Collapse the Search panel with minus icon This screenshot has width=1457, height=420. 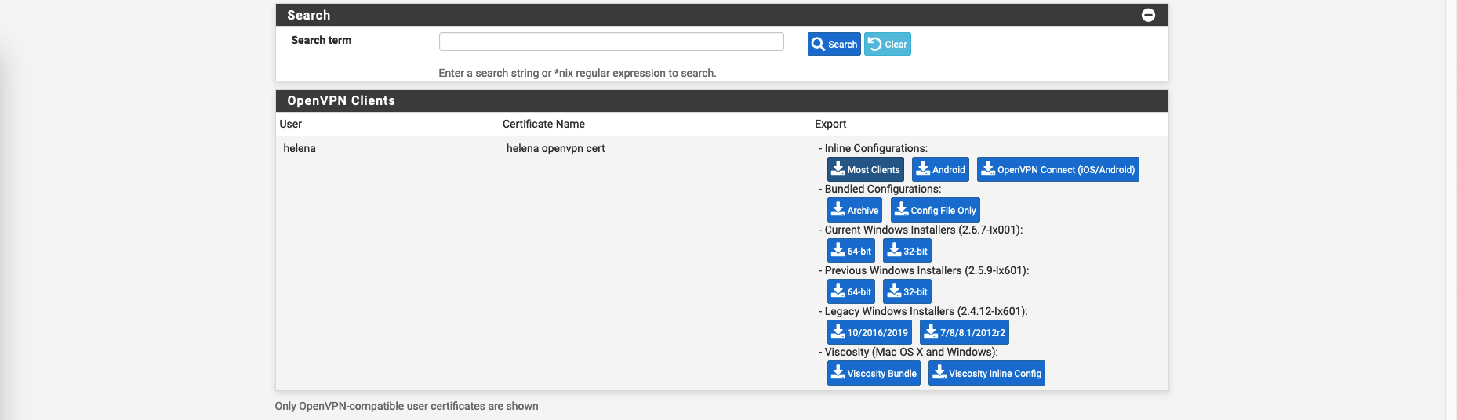(1148, 15)
